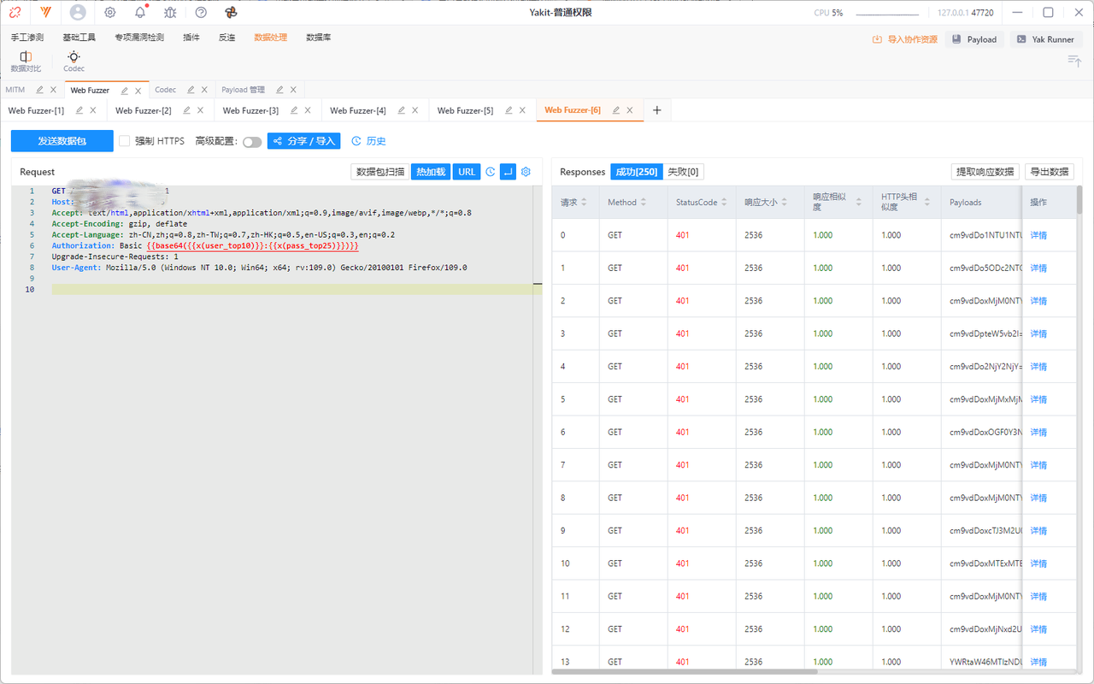
Task: Open the Codec lightbulb tool
Action: [x=74, y=62]
